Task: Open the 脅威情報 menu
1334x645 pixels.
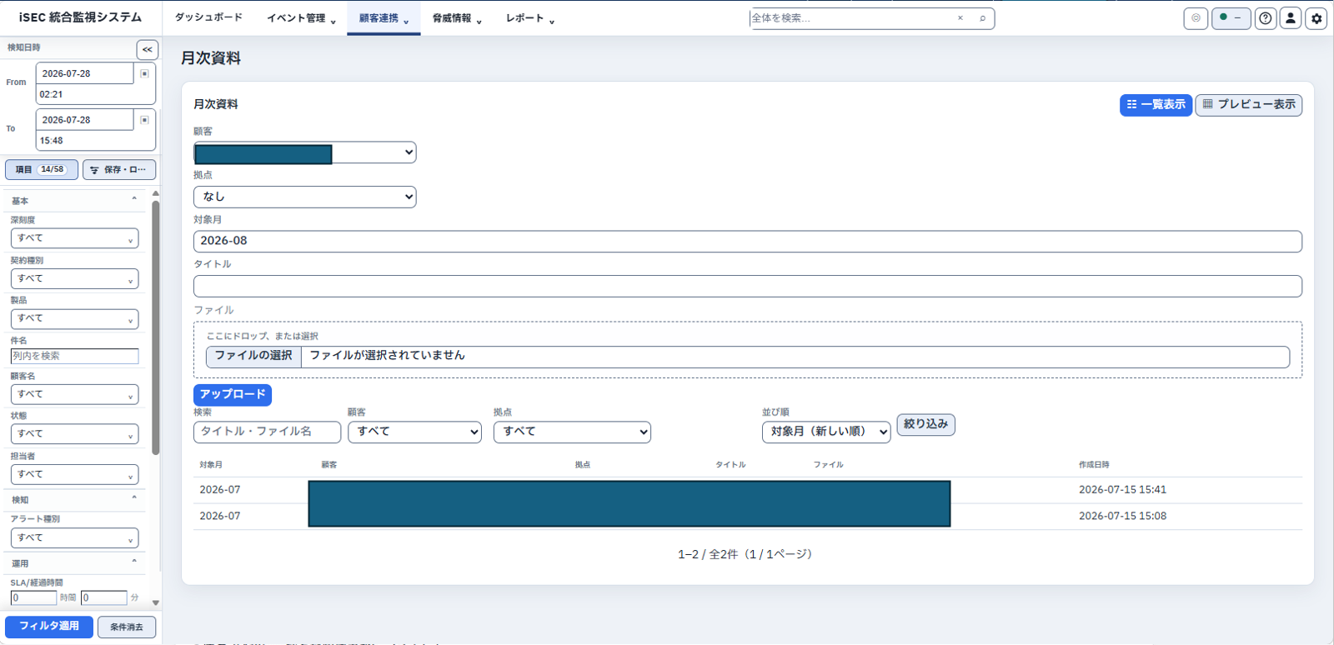Action: point(457,18)
